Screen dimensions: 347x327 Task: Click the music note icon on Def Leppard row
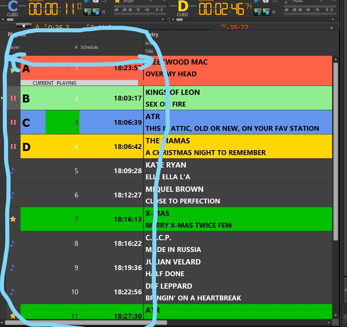(x=12, y=291)
